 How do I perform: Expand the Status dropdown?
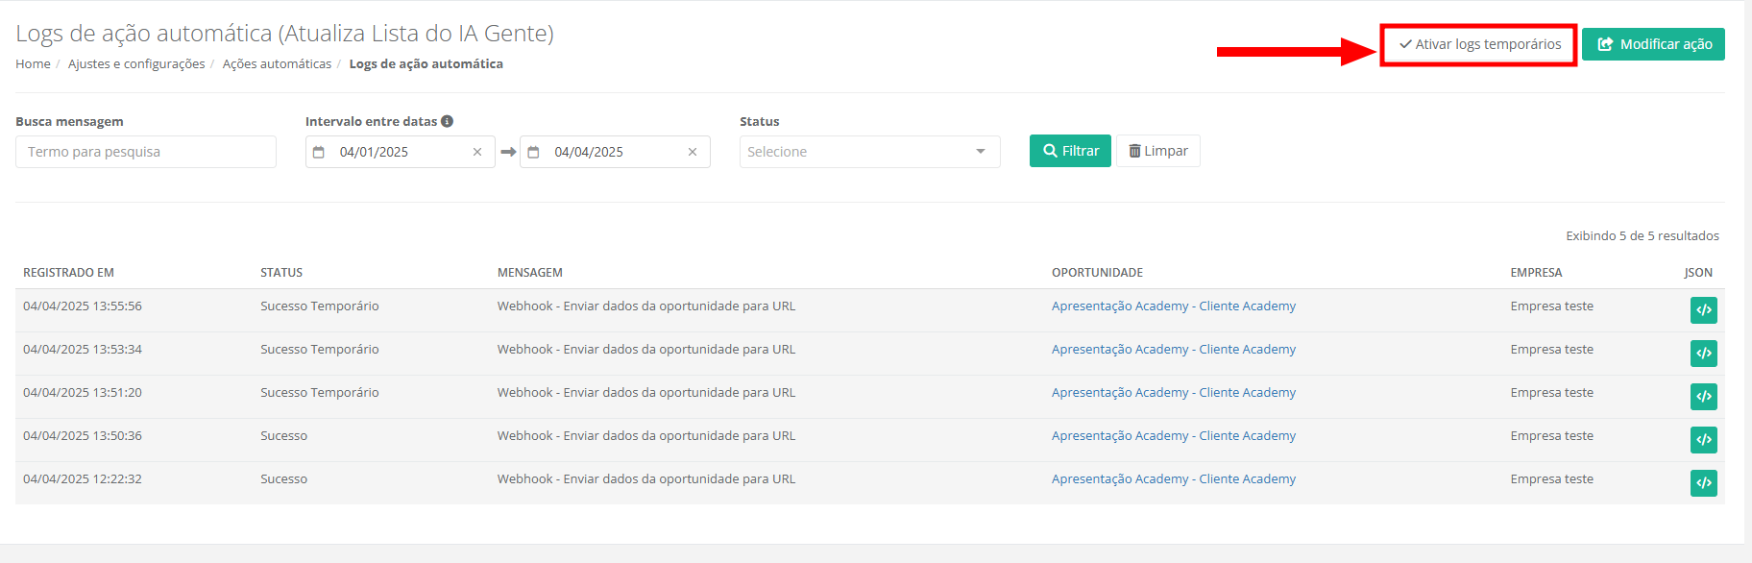coord(869,152)
